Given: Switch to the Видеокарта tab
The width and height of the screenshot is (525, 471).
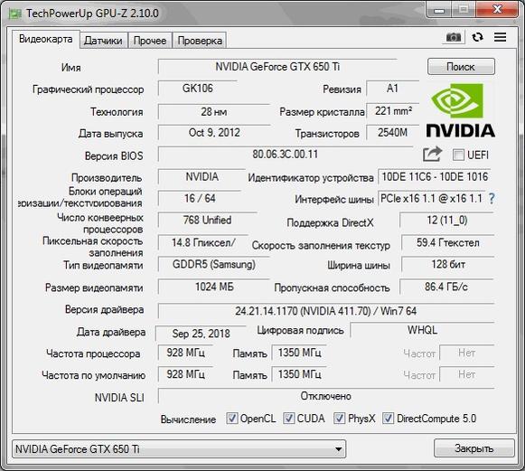Looking at the screenshot, I should pyautogui.click(x=46, y=39).
